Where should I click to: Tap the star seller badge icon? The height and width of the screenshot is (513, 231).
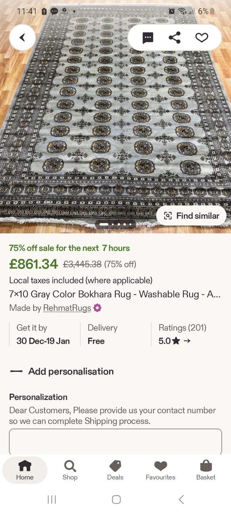click(97, 308)
